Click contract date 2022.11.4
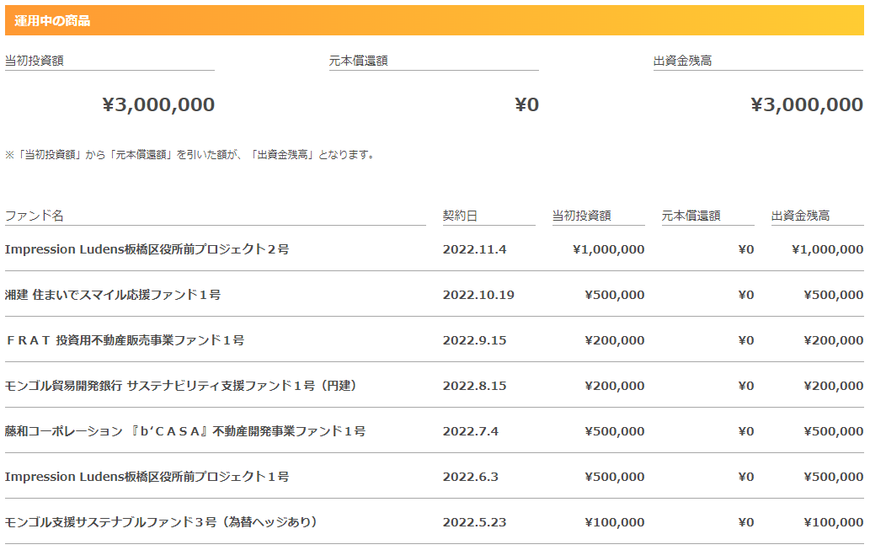 pos(474,249)
